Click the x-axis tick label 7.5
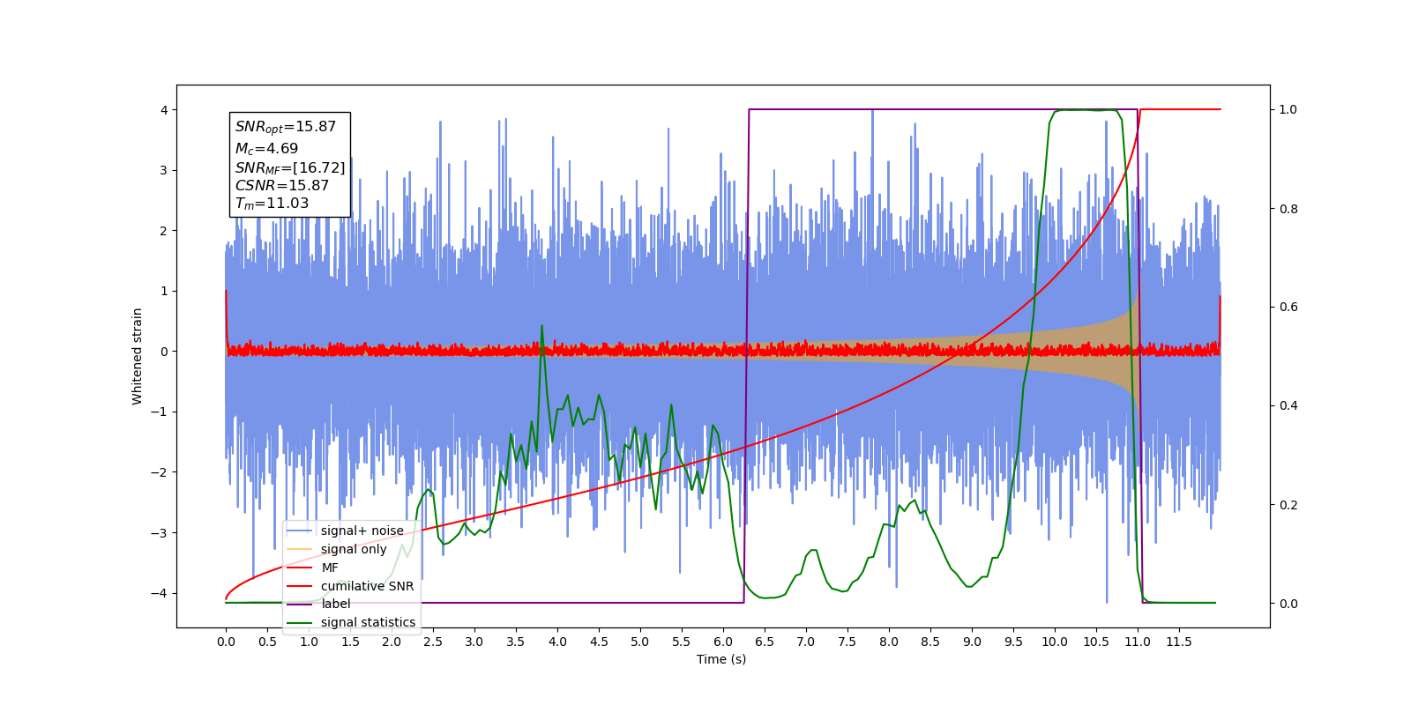 847,642
